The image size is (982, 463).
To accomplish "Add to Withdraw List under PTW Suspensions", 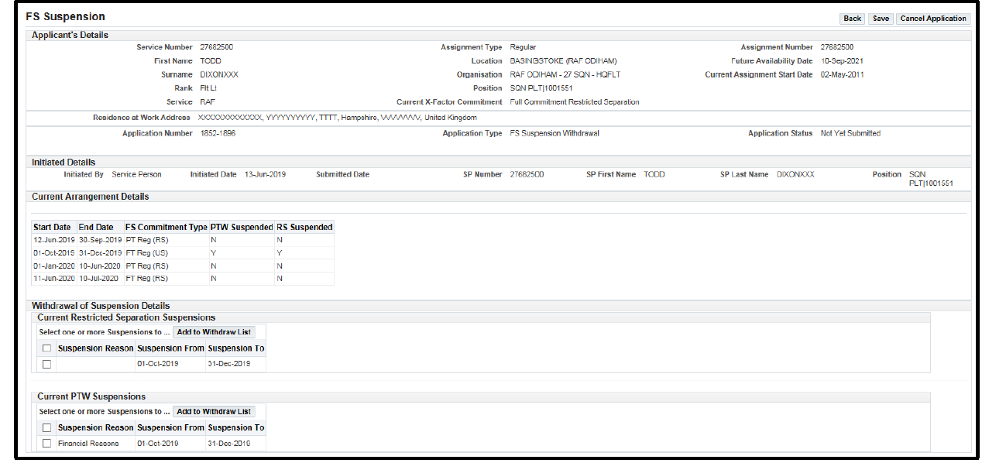I will 214,412.
